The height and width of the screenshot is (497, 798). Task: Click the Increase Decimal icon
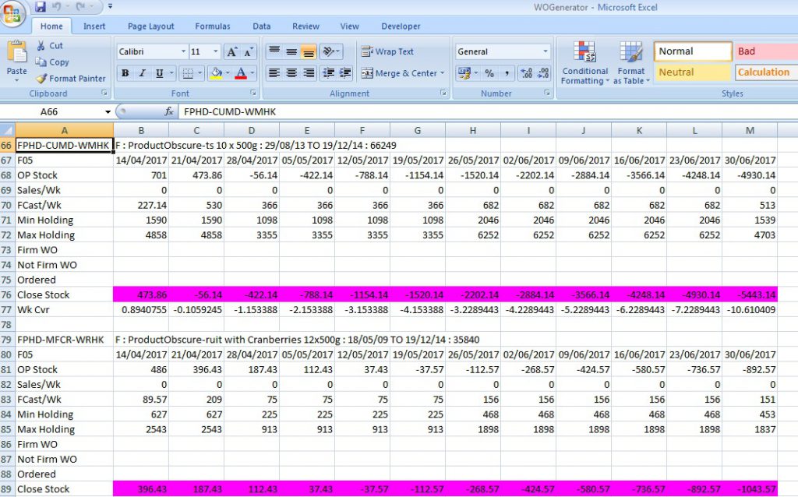[x=526, y=73]
